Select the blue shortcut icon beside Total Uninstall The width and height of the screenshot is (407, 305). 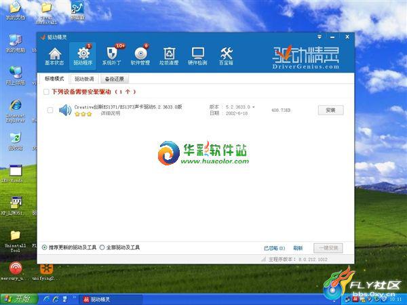(x=78, y=10)
